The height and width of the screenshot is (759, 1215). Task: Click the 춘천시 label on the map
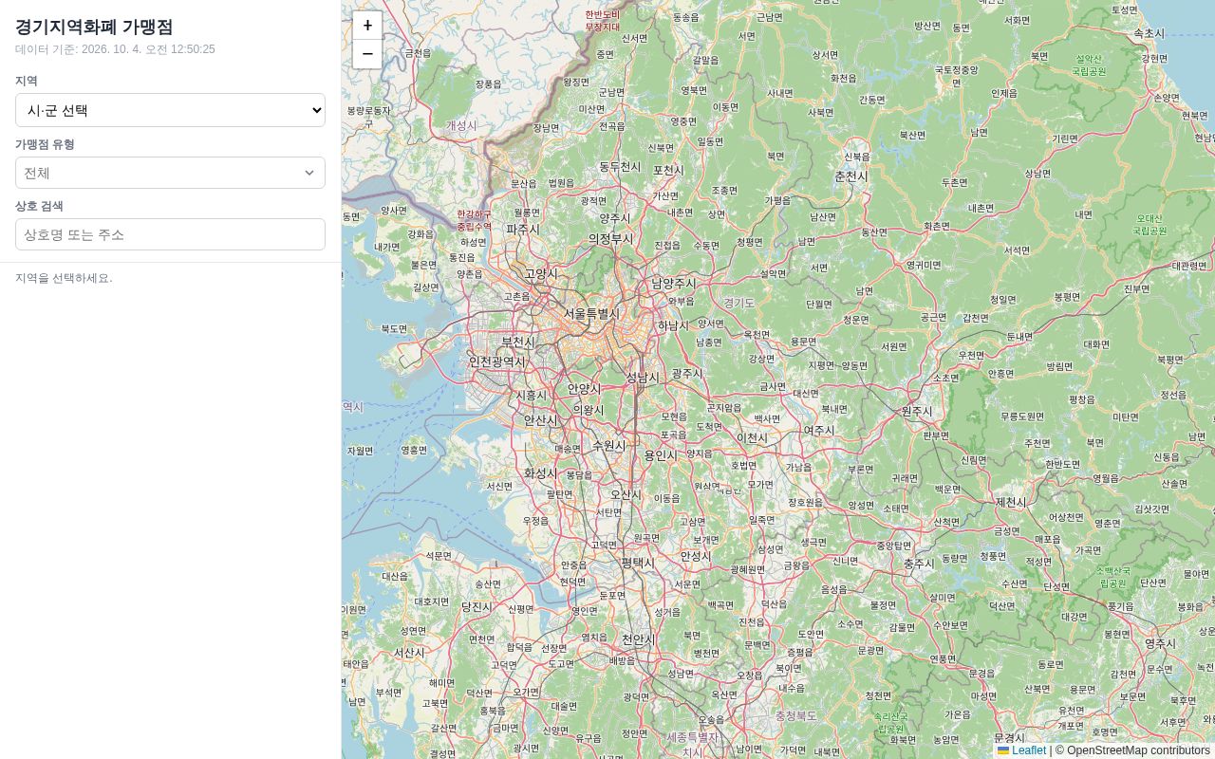851,176
